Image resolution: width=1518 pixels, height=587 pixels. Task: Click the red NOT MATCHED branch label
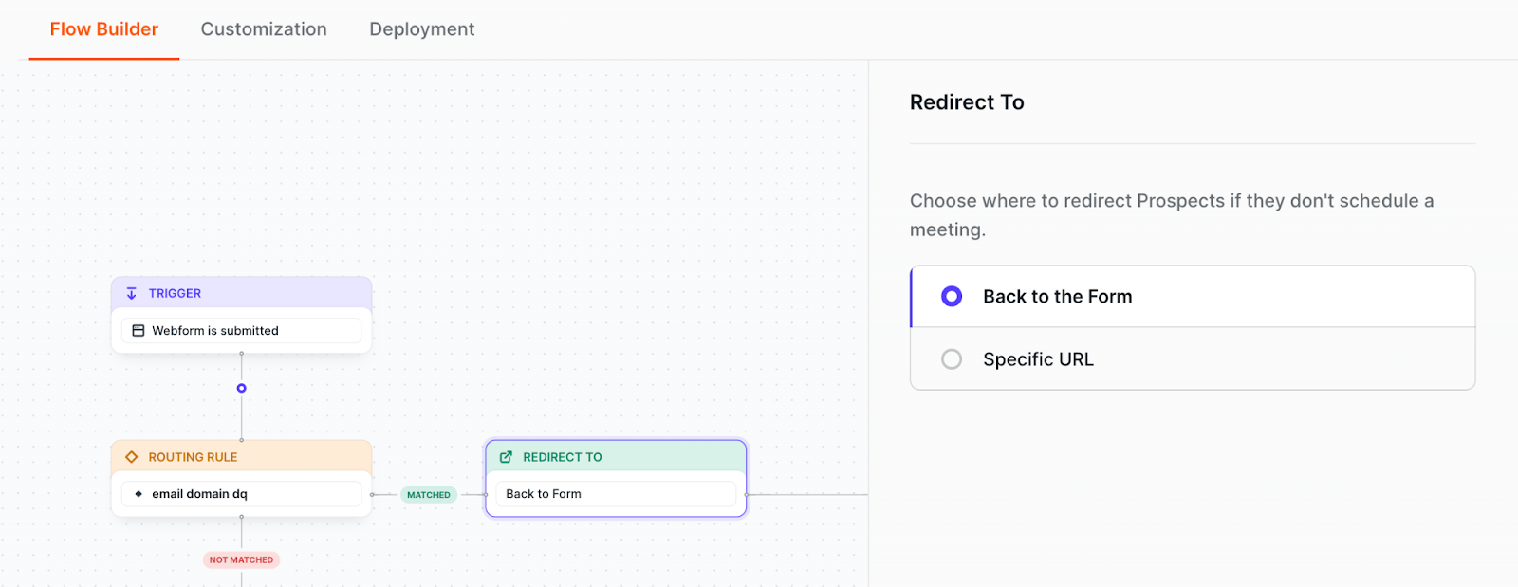(x=241, y=560)
